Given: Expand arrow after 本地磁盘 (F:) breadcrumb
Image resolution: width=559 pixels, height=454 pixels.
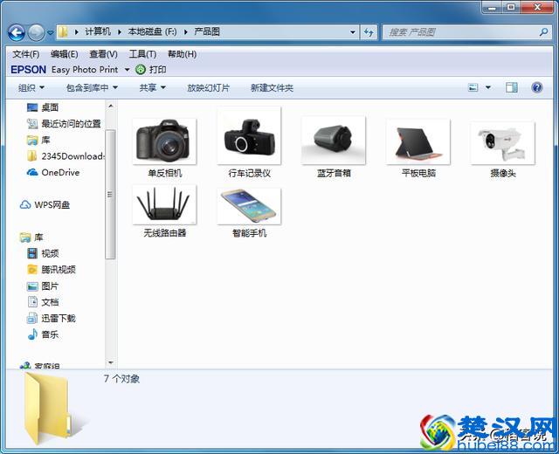Looking at the screenshot, I should (x=186, y=32).
